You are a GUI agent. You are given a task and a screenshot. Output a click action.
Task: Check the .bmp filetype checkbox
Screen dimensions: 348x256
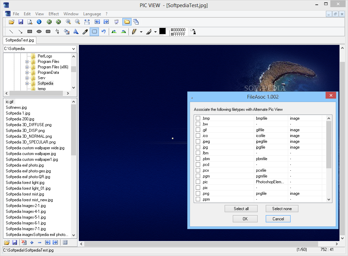pos(198,118)
